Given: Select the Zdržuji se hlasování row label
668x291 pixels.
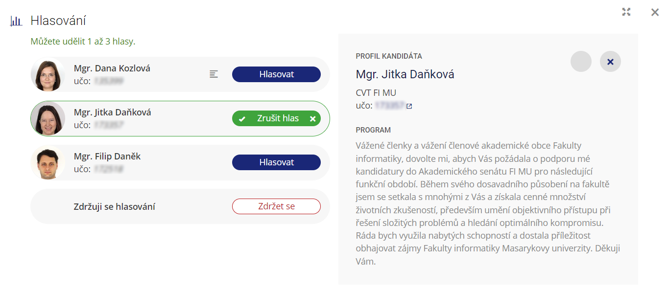Looking at the screenshot, I should (x=114, y=207).
